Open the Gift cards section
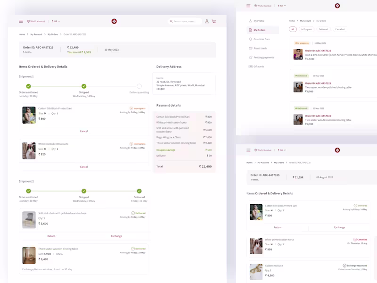 coord(258,66)
